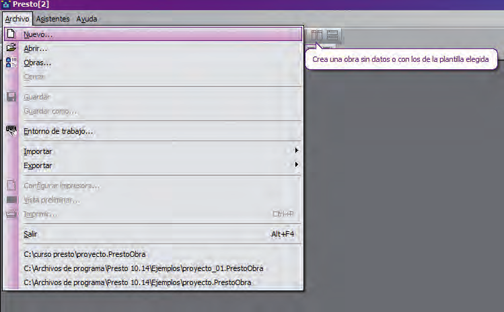Screen dimensions: 504x312
Task: Select Salir to exit Presto
Action: [x=153, y=234]
